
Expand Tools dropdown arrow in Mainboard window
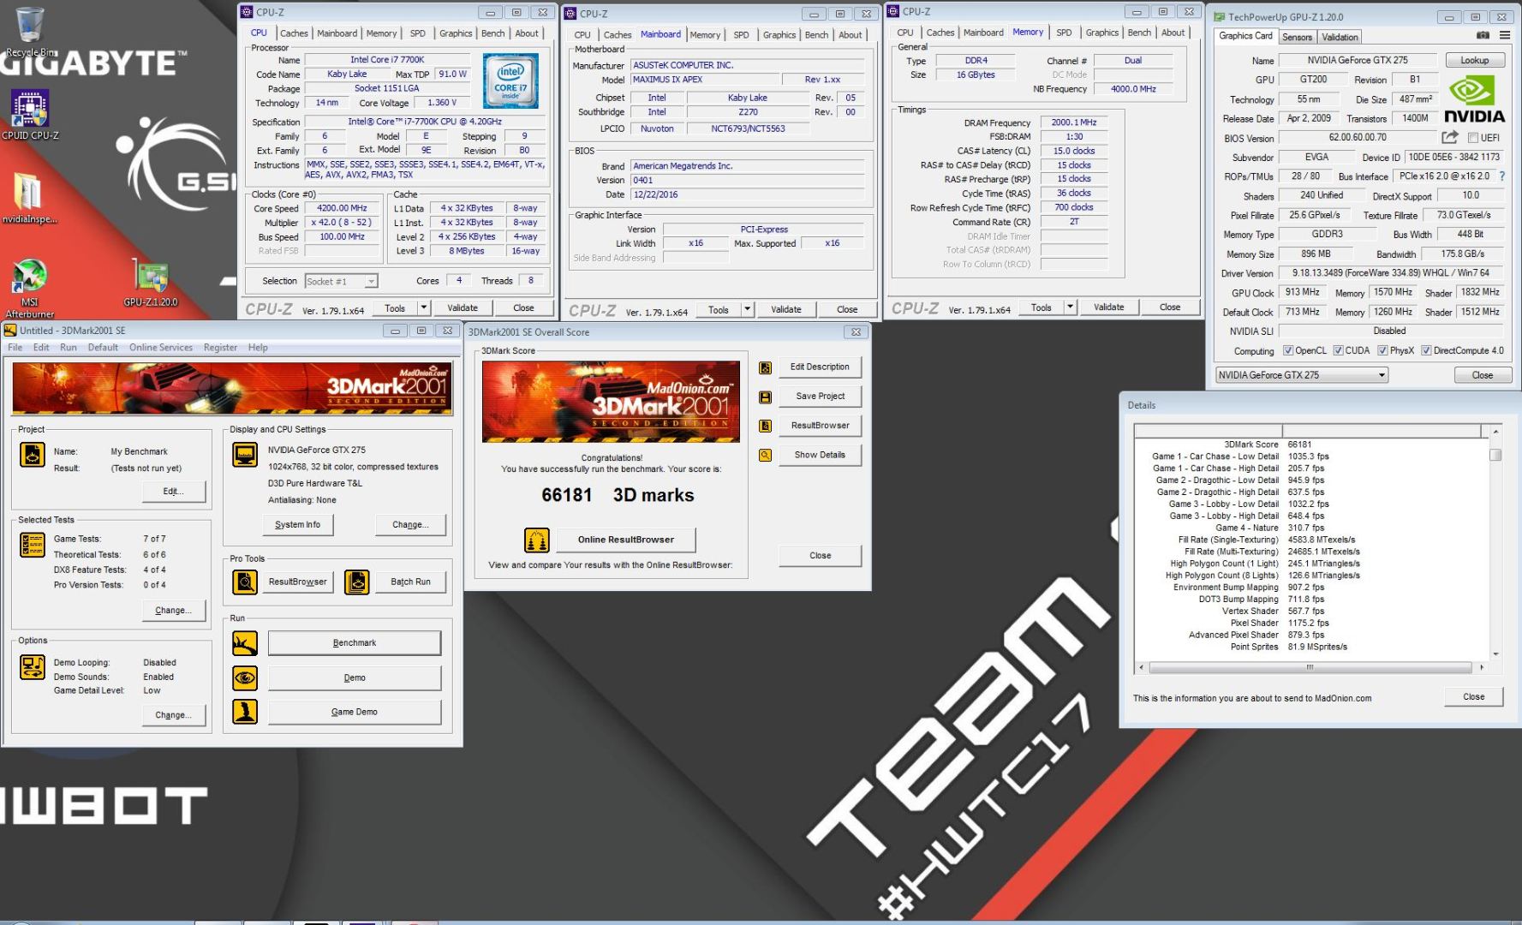[747, 309]
